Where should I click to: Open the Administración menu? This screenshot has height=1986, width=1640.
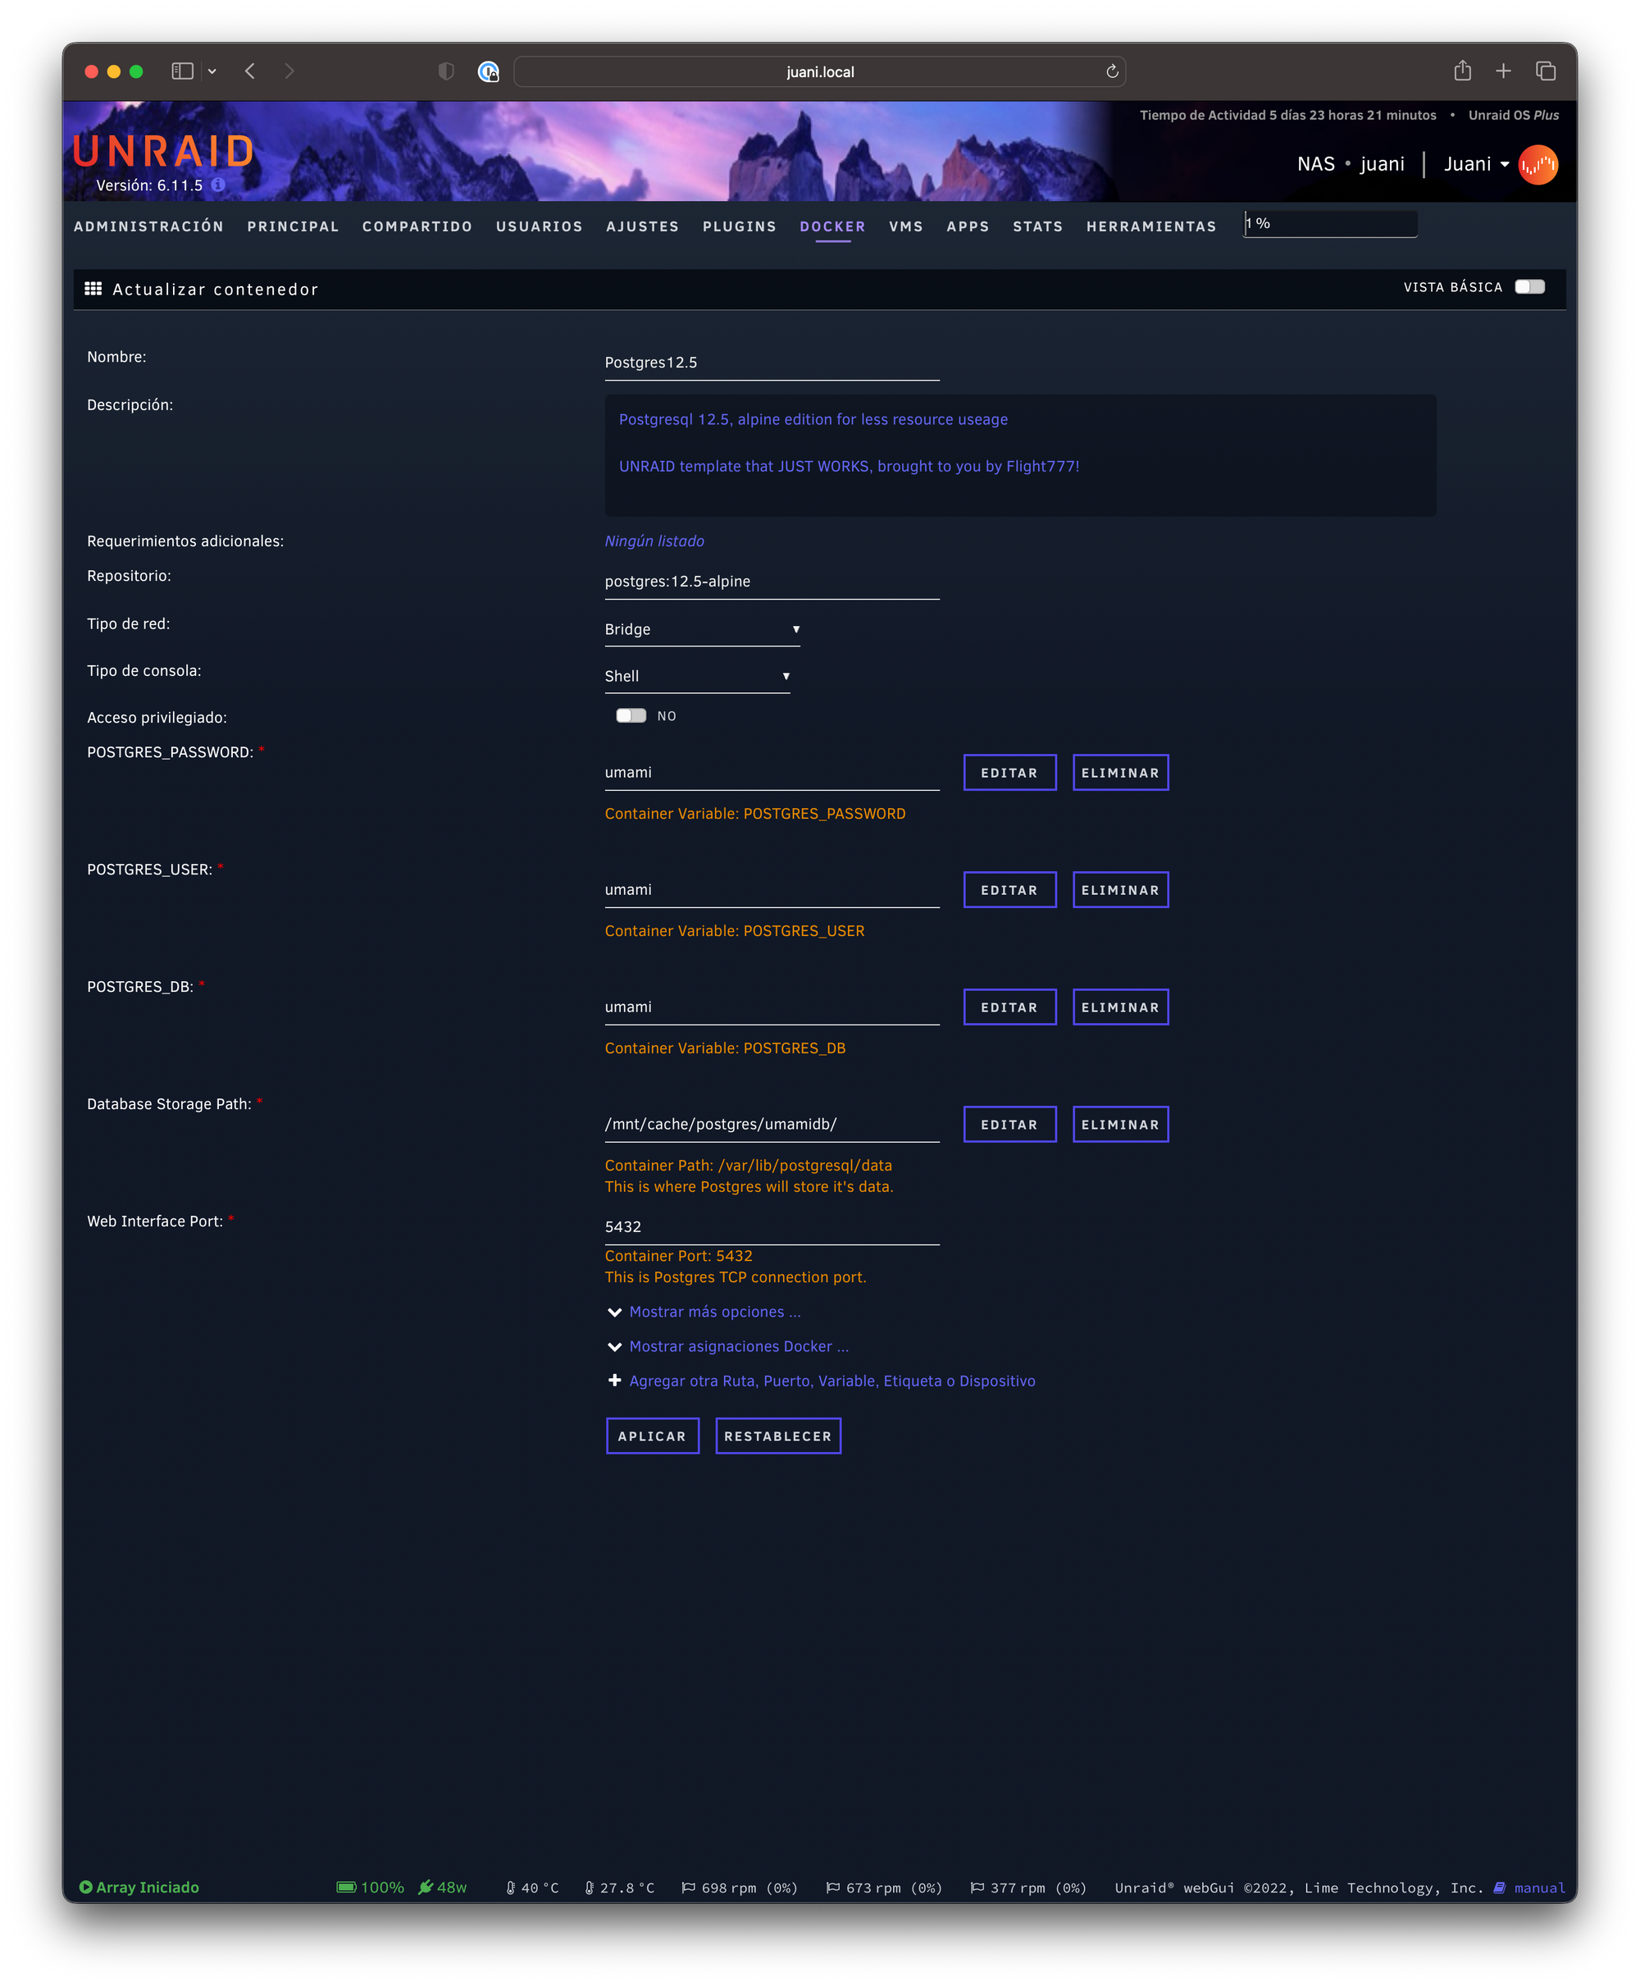[149, 226]
